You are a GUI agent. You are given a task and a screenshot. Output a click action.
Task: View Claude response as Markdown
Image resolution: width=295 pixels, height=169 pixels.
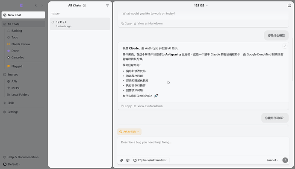coord(148,106)
